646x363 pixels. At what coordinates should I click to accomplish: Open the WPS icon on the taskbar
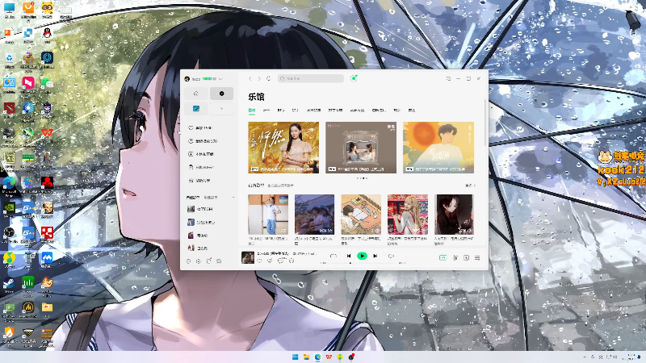coord(329,357)
